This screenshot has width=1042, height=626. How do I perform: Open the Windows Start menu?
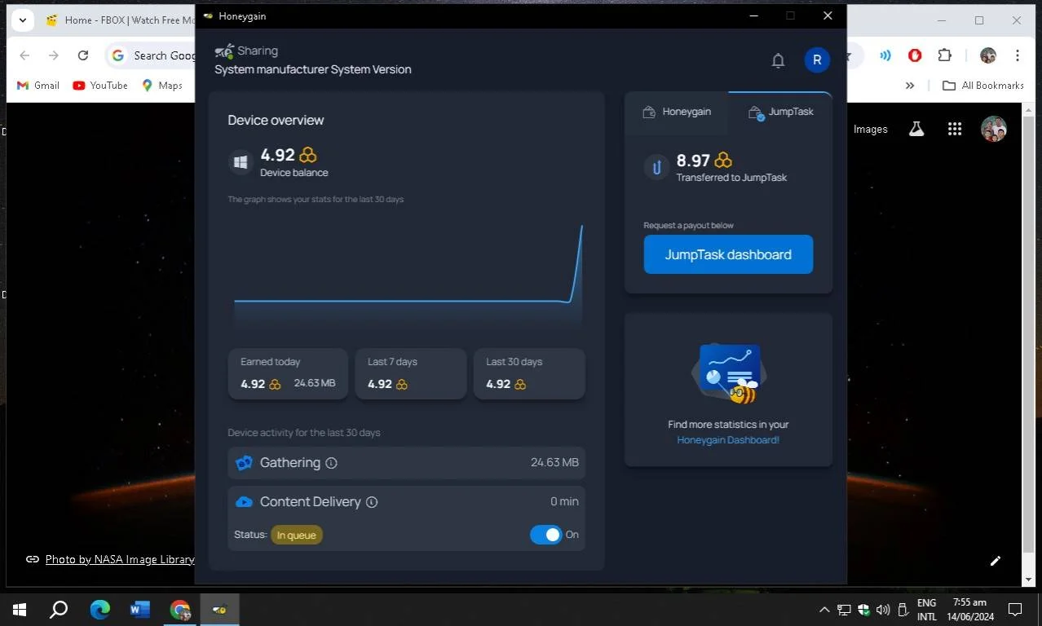click(20, 610)
